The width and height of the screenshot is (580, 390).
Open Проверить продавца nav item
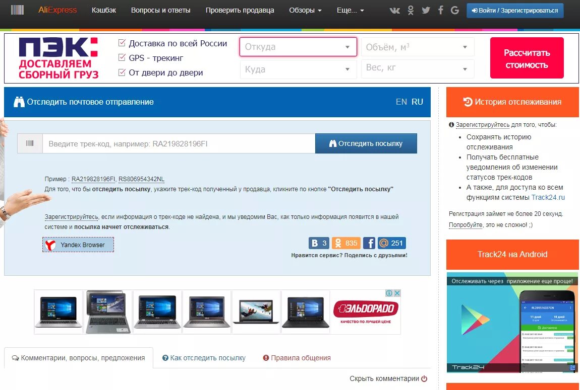click(x=240, y=11)
